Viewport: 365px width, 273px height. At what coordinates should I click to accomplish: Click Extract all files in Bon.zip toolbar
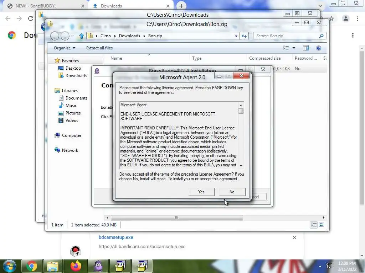tap(99, 48)
